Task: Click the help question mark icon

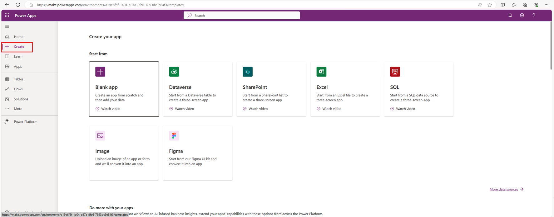Action: [534, 15]
